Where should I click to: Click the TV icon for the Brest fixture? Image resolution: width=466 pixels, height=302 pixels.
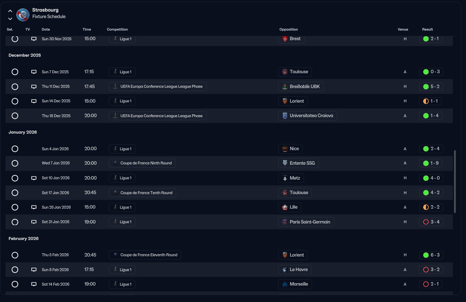[34, 39]
